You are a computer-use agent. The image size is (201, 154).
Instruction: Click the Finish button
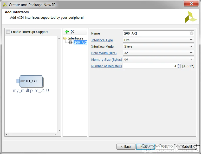coord(165,146)
